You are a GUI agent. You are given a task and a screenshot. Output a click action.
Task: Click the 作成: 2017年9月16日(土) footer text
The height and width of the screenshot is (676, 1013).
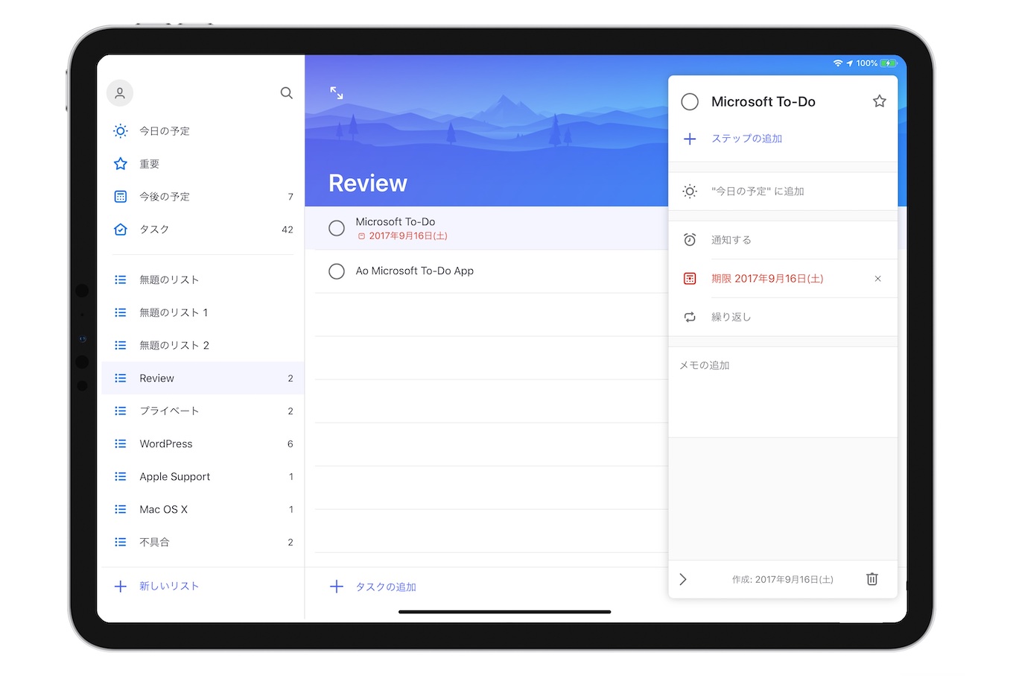point(782,580)
